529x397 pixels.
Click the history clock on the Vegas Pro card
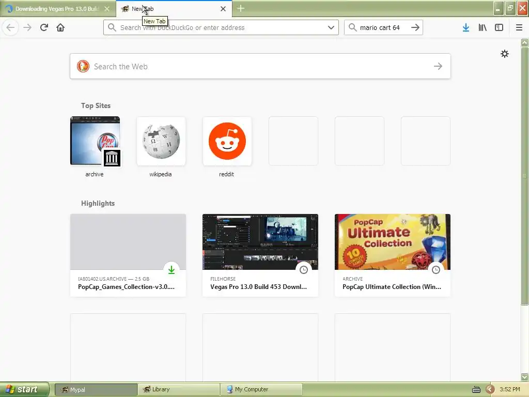coord(304,270)
